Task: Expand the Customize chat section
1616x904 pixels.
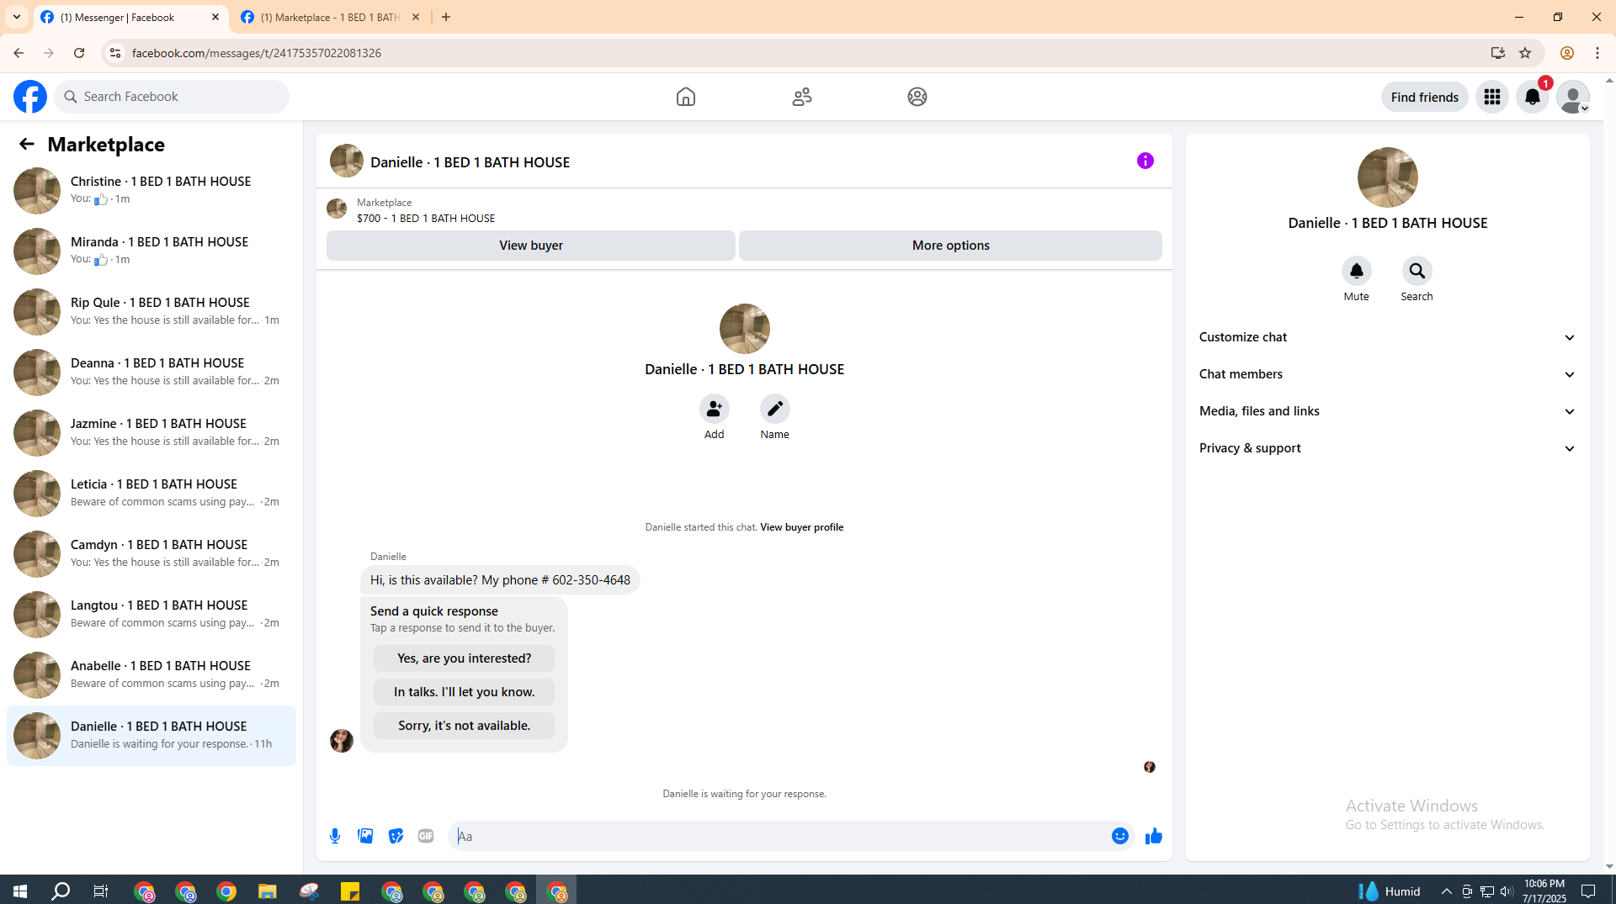Action: coord(1388,337)
